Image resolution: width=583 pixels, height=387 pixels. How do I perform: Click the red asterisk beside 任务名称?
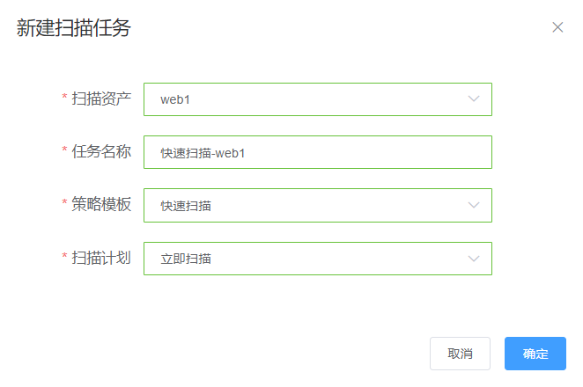pyautogui.click(x=64, y=152)
